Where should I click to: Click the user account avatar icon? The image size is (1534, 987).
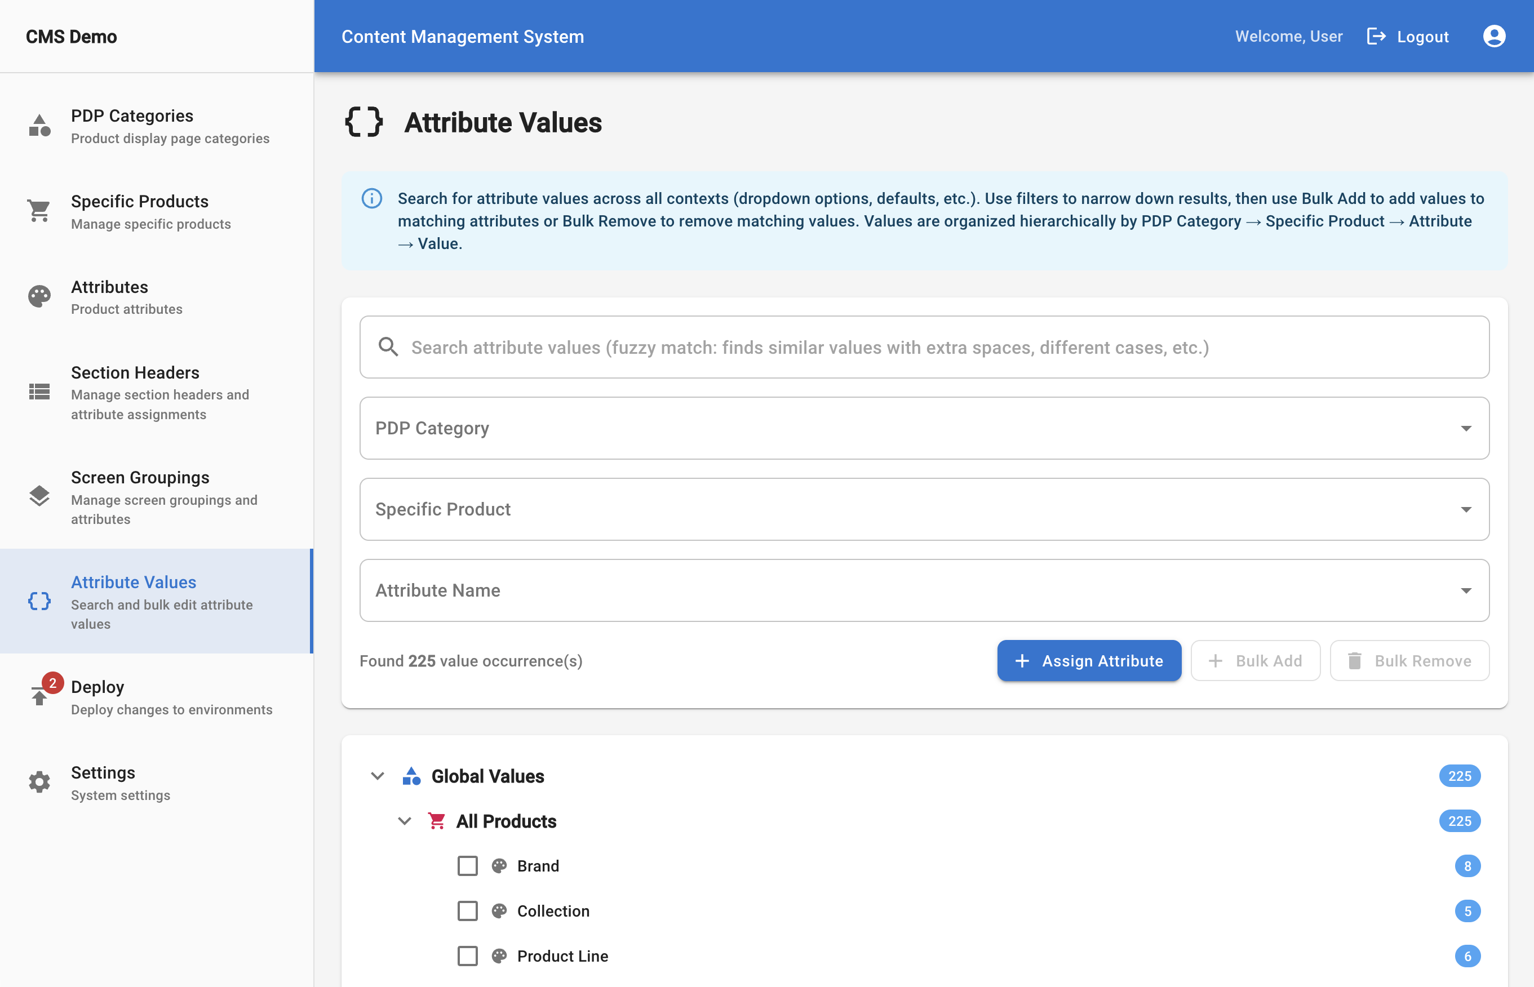point(1494,36)
